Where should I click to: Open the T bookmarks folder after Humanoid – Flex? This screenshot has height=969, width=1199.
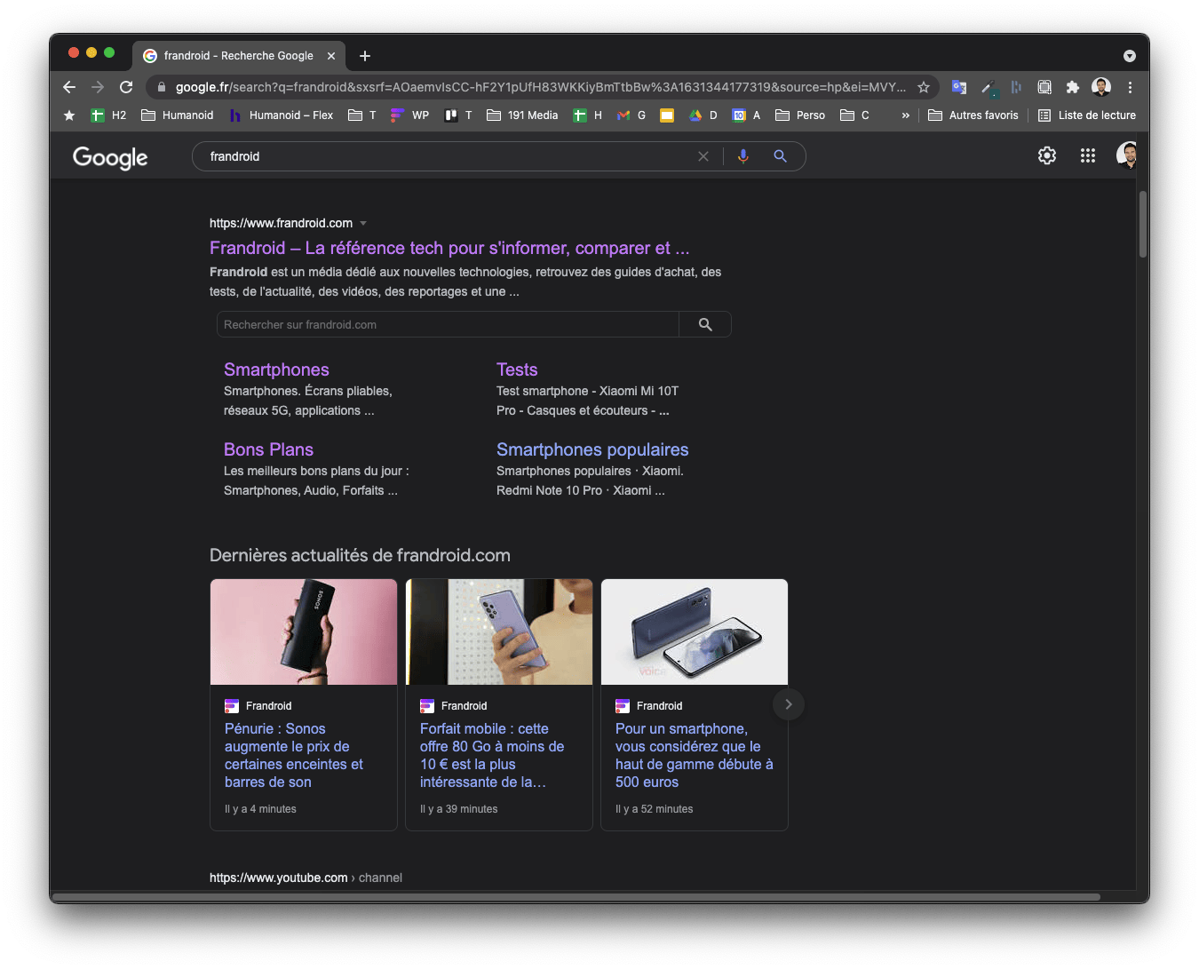tap(361, 115)
